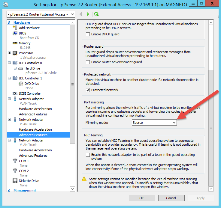Click the green Refresh icon in toolbar
The image size is (221, 208).
click(x=96, y=14)
